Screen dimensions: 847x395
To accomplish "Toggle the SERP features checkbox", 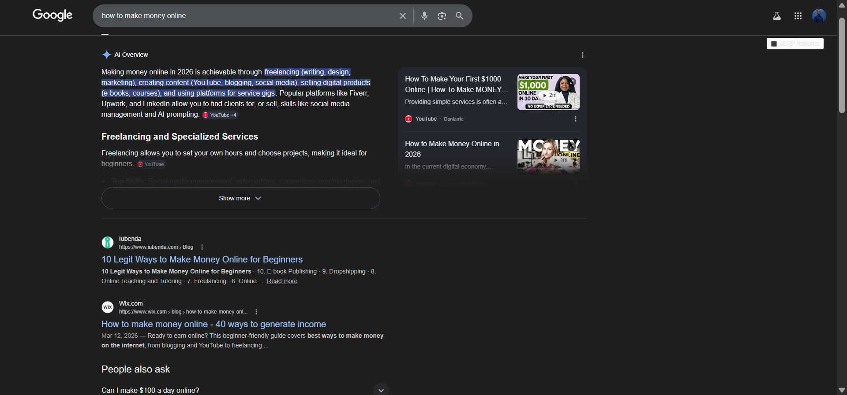I will click(x=774, y=44).
